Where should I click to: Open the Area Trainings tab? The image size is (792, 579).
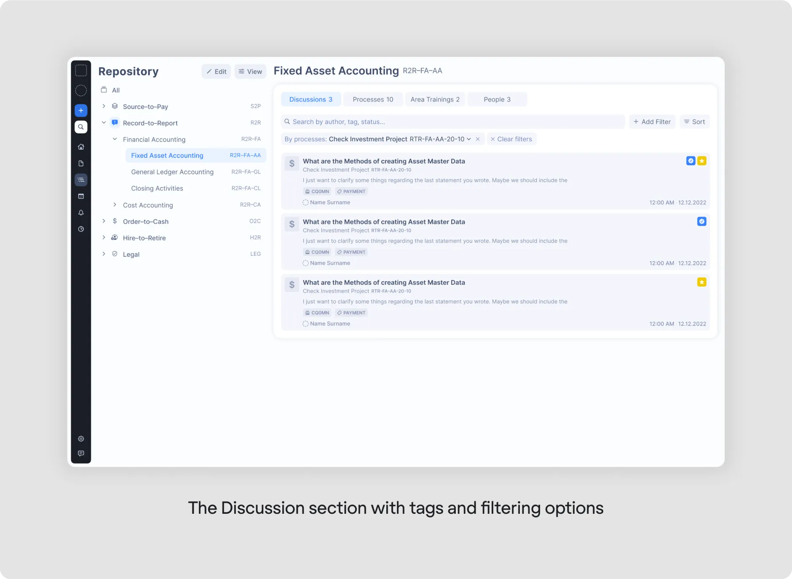(435, 99)
